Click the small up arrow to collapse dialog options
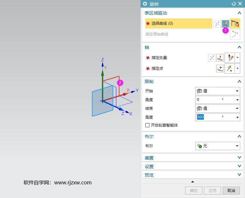 (192, 181)
